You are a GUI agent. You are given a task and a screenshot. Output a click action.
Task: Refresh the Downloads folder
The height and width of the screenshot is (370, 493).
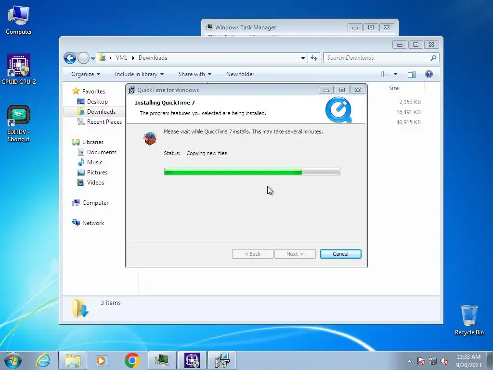(x=314, y=58)
